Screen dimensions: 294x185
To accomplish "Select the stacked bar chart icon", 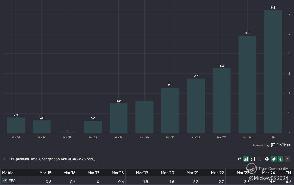I will tap(253, 159).
